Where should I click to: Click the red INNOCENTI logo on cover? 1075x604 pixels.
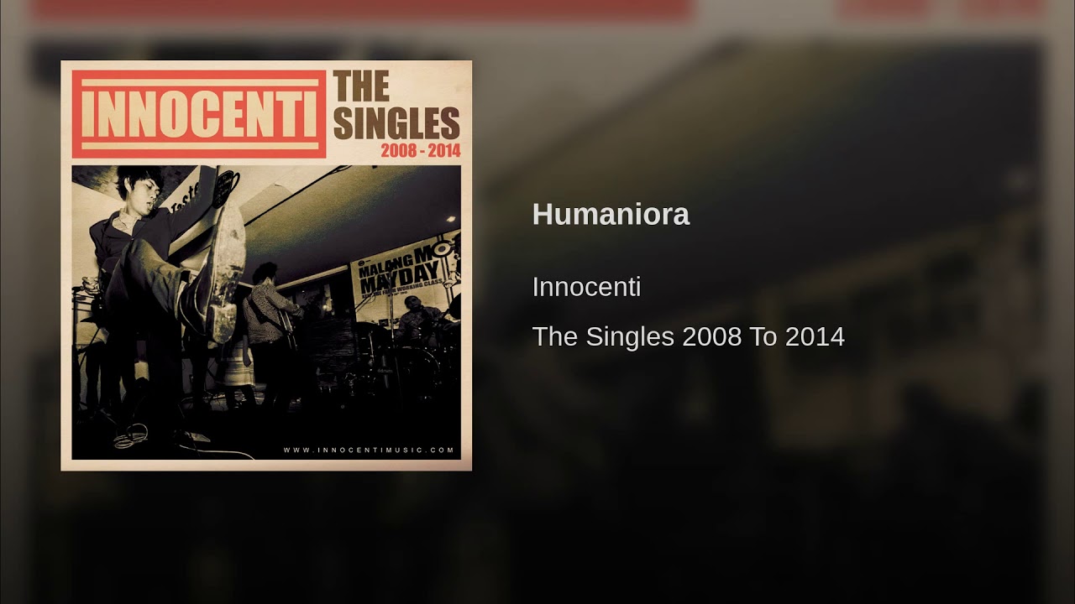(199, 115)
